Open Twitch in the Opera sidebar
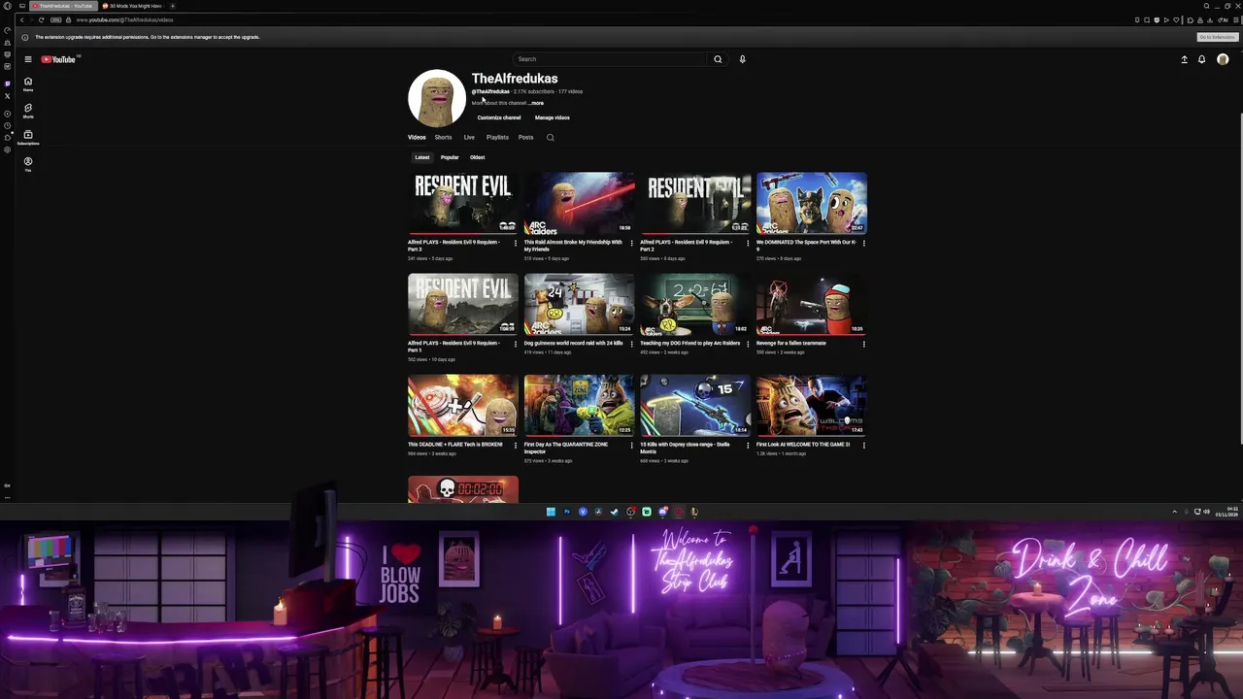 tap(8, 83)
